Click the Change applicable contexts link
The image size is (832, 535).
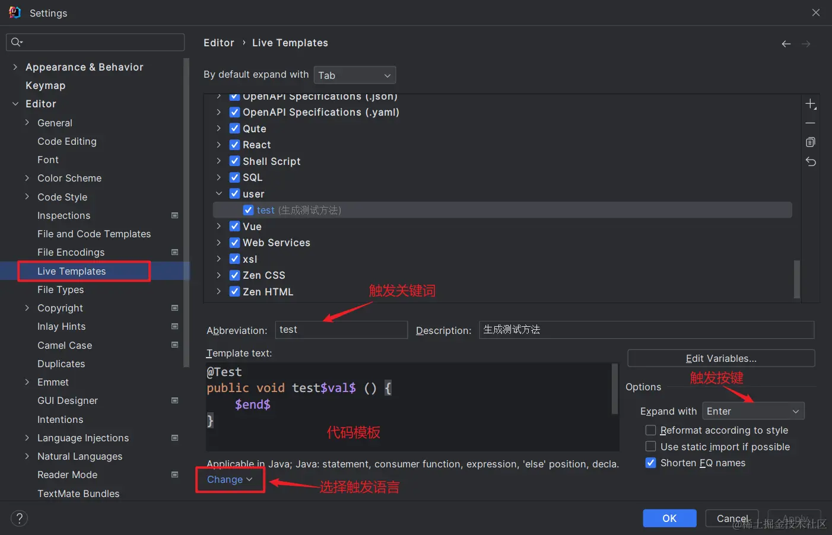coord(230,479)
